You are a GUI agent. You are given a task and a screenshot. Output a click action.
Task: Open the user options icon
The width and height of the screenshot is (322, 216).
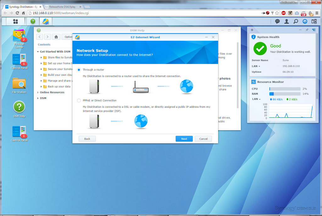[286, 21]
